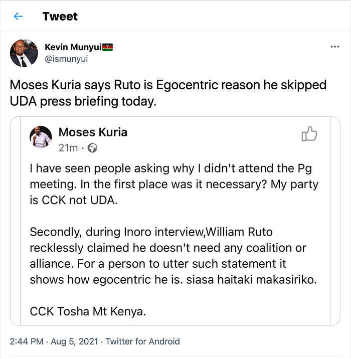This screenshot has width=351, height=359.
Task: Go back using the left arrow
Action: [19, 17]
